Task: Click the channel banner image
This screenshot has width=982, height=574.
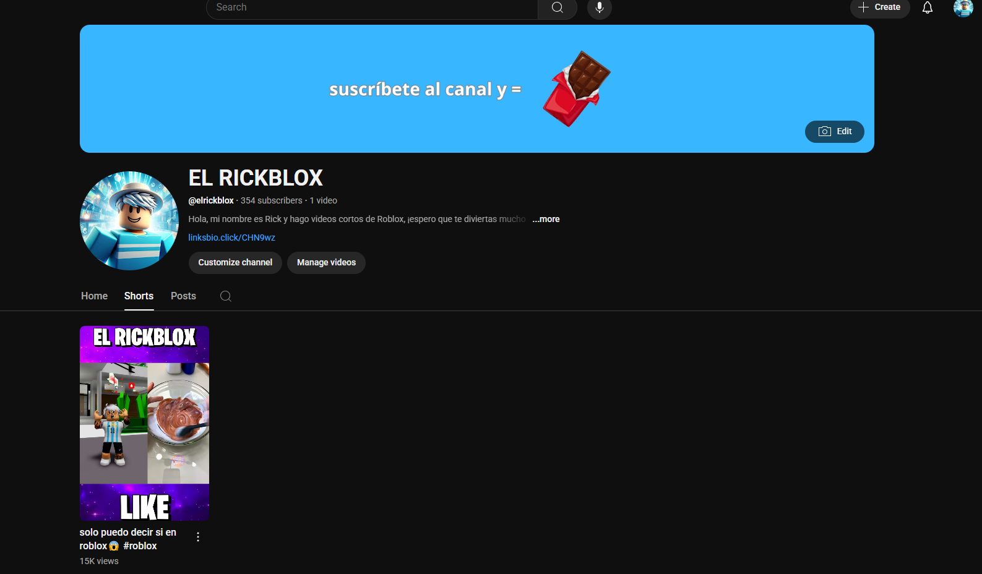Action: 476,89
